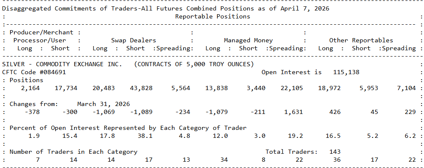424x168 pixels.
Task: Click the CFTC Code #084691 text
Action: (34, 72)
